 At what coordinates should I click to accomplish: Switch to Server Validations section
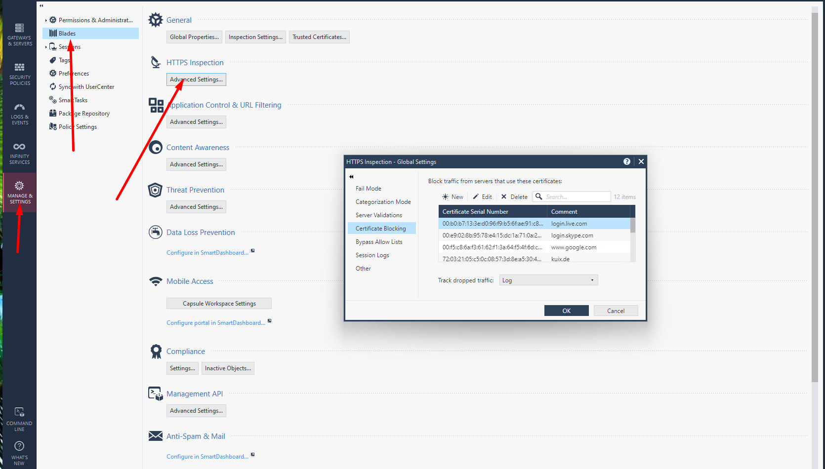pos(378,215)
